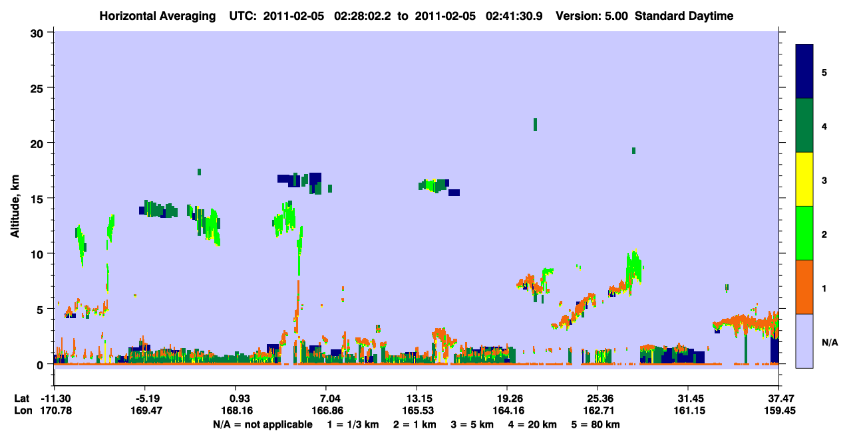865x443 pixels.
Task: Click longitude value 166.86
Action: (326, 411)
